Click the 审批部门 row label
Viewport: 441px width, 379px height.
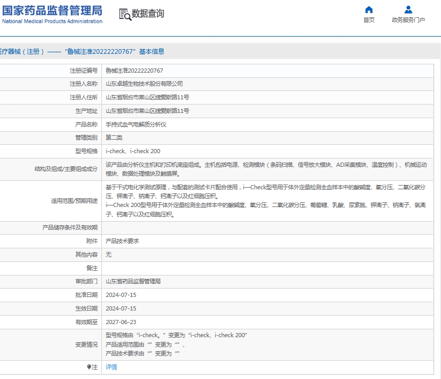tap(86, 281)
